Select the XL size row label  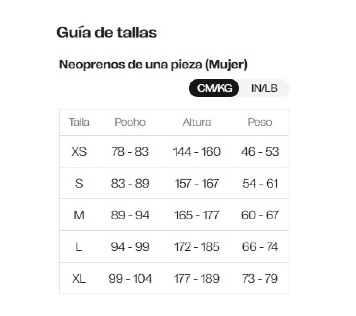[x=79, y=278]
